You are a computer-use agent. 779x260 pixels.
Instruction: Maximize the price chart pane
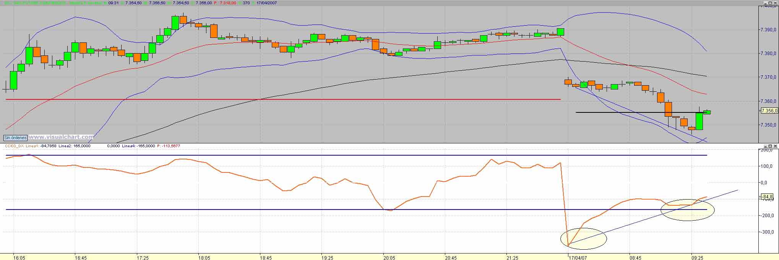click(x=770, y=3)
